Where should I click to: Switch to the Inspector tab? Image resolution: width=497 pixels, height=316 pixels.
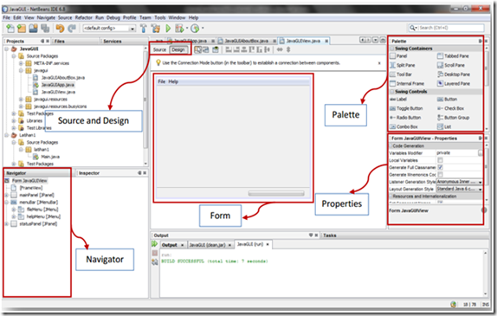89,173
